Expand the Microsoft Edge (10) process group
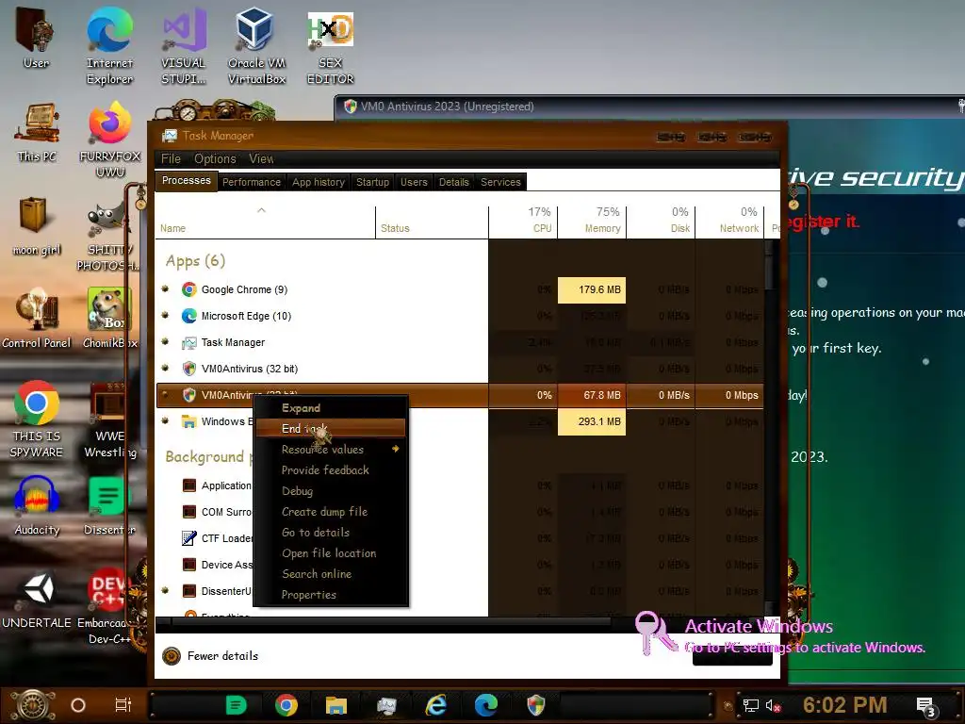 (165, 315)
